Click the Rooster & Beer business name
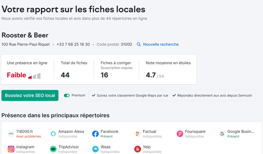This screenshot has height=154, width=263. 25,35
